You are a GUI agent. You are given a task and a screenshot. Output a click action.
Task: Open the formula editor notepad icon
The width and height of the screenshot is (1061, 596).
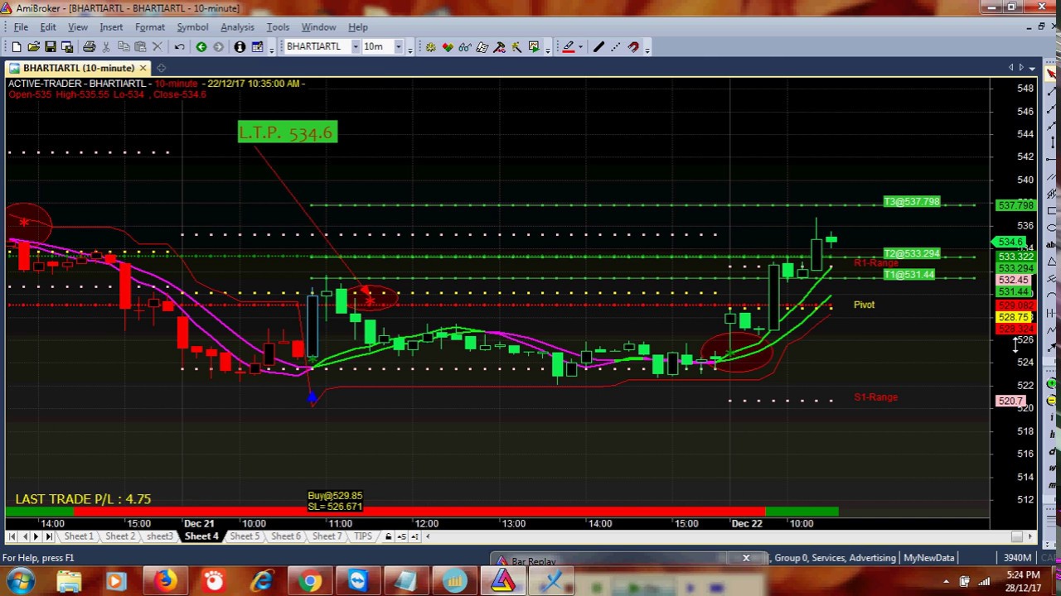482,47
